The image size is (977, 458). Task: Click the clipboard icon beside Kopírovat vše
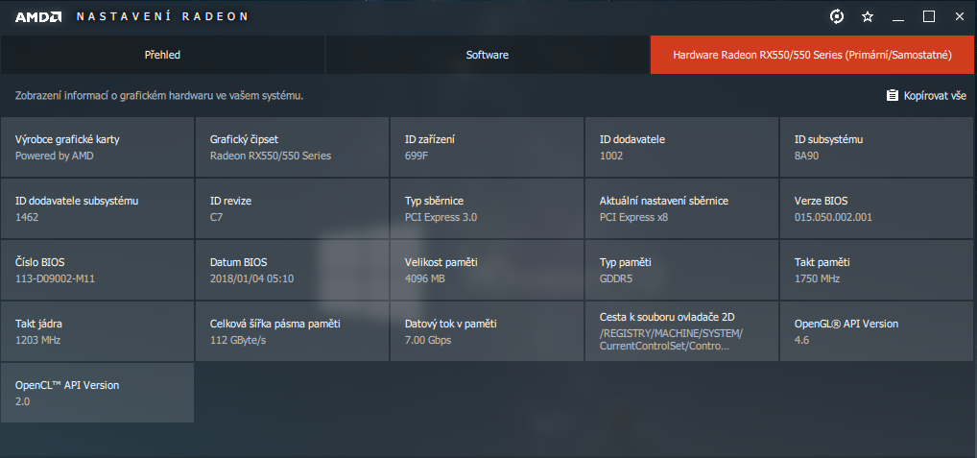[893, 95]
